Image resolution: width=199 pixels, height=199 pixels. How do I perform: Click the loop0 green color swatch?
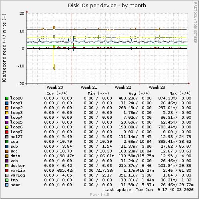click(x=7, y=98)
